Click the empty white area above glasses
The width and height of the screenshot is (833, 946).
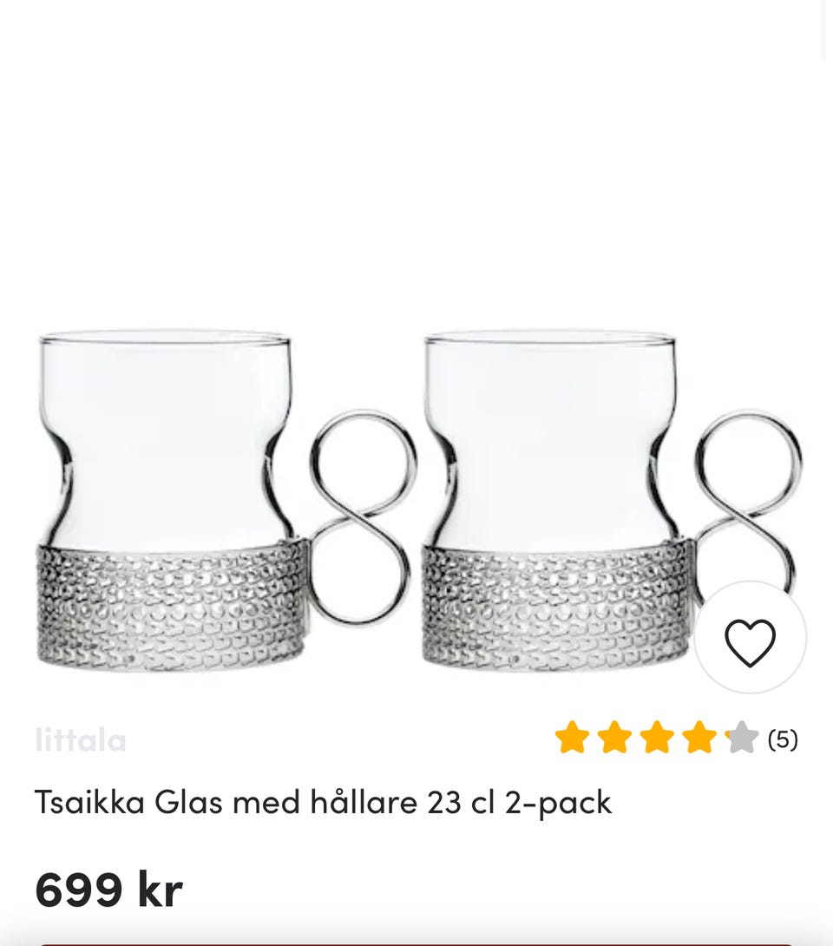pos(416,163)
